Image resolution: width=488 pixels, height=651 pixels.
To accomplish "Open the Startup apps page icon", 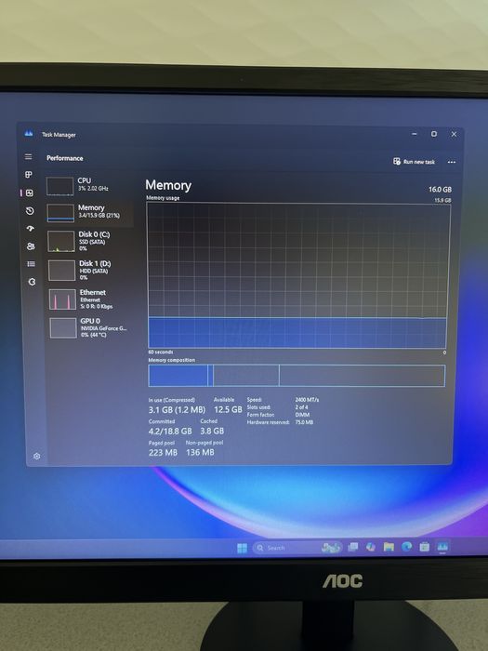I will pyautogui.click(x=31, y=229).
